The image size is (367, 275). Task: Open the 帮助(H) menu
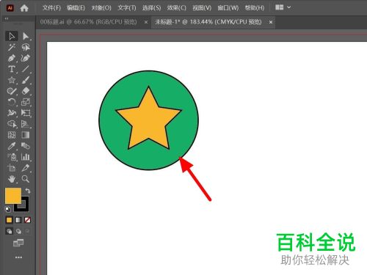click(255, 8)
